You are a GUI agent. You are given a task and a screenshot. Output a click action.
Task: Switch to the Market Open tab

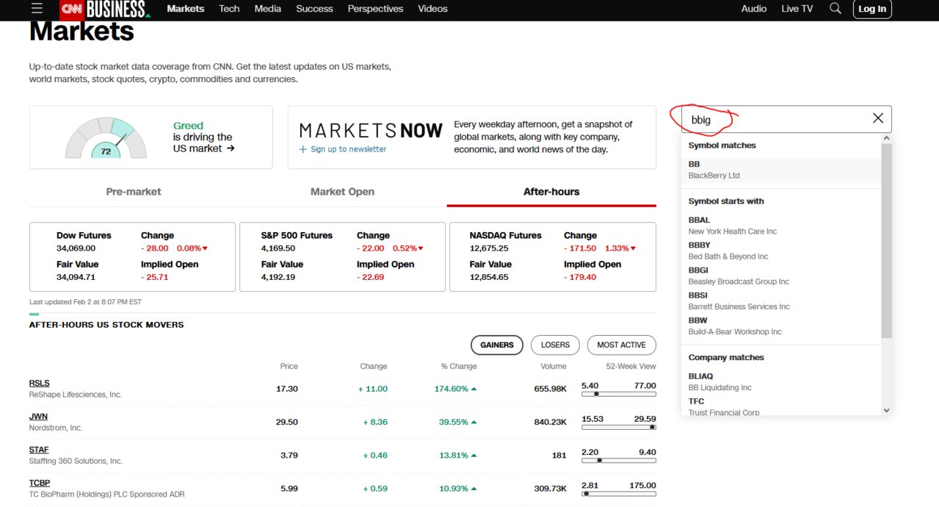coord(342,192)
